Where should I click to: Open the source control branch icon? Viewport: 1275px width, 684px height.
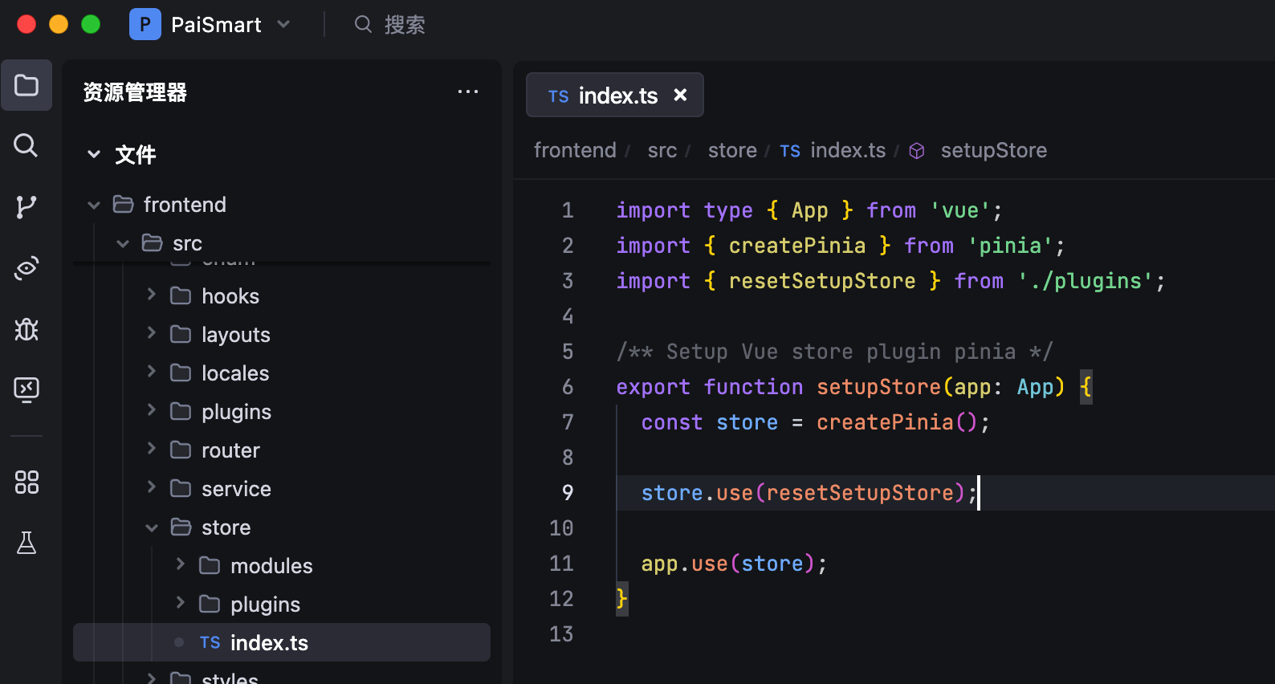26,207
